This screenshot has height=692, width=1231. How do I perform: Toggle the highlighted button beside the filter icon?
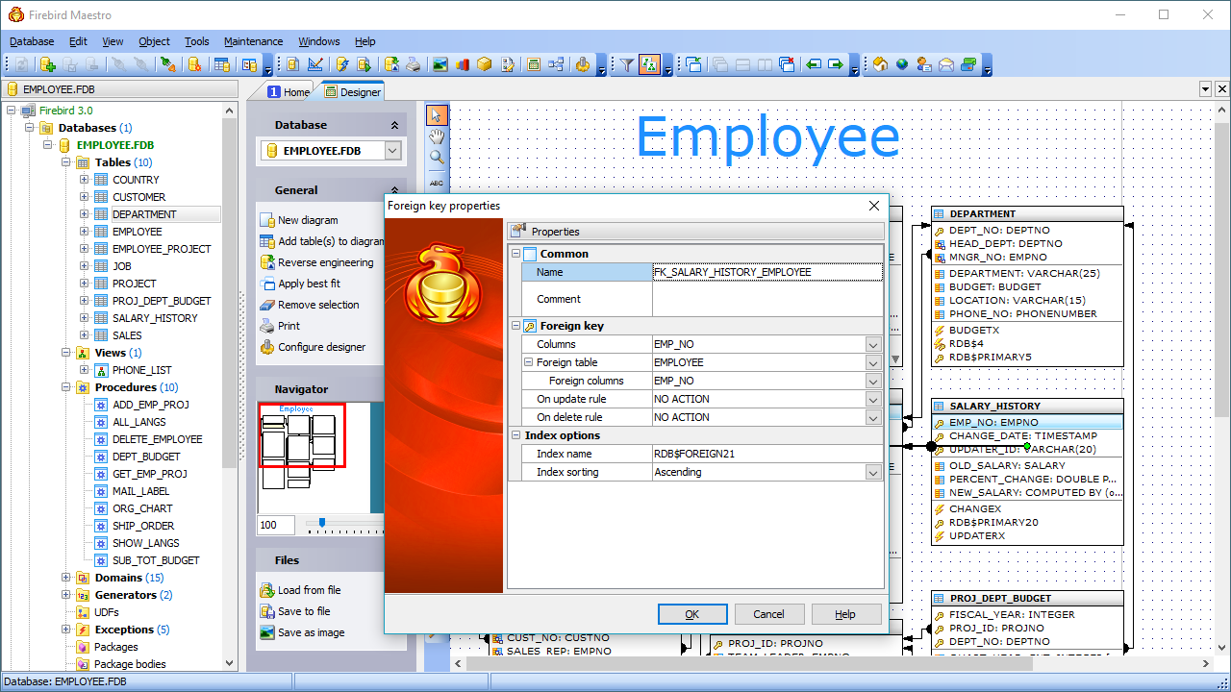click(x=649, y=64)
